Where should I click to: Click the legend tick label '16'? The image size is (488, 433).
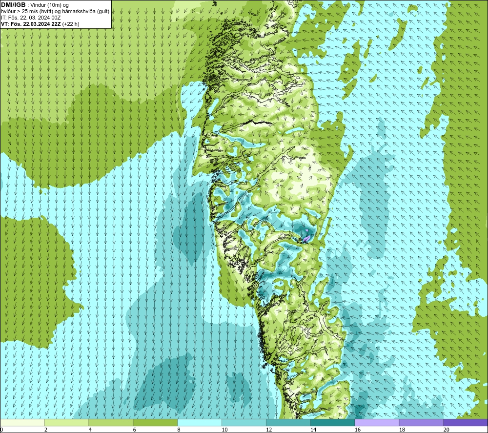[358, 430]
